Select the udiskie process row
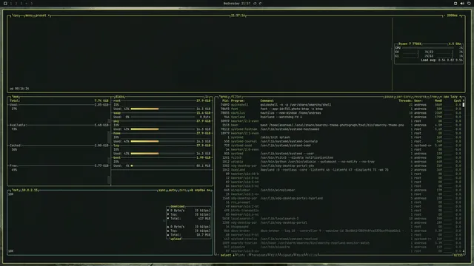The height and width of the screenshot is (266, 474). [340, 162]
